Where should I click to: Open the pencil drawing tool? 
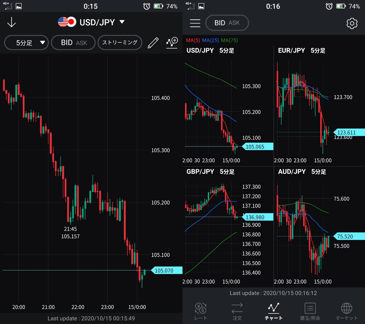153,43
